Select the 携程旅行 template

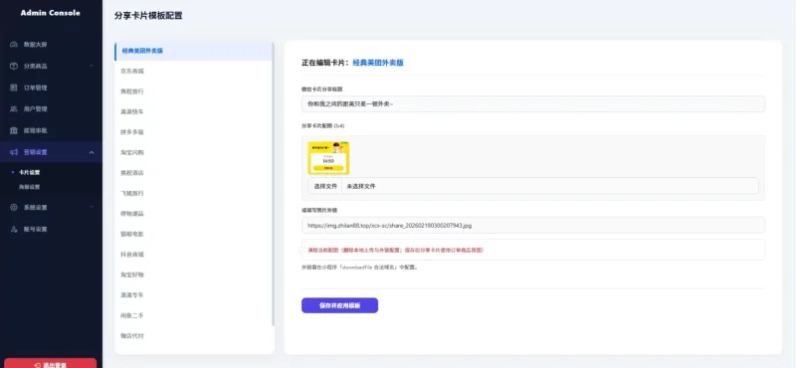click(193, 92)
